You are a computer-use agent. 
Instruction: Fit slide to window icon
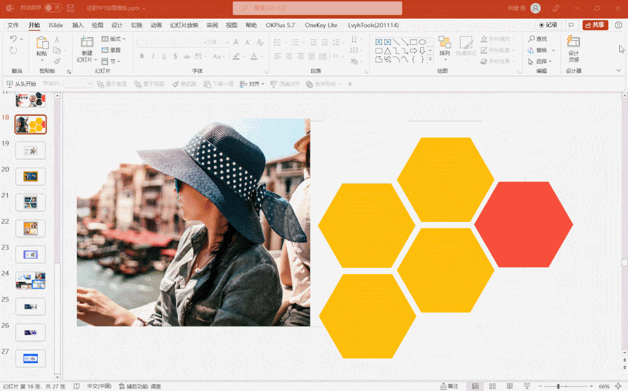pos(618,386)
